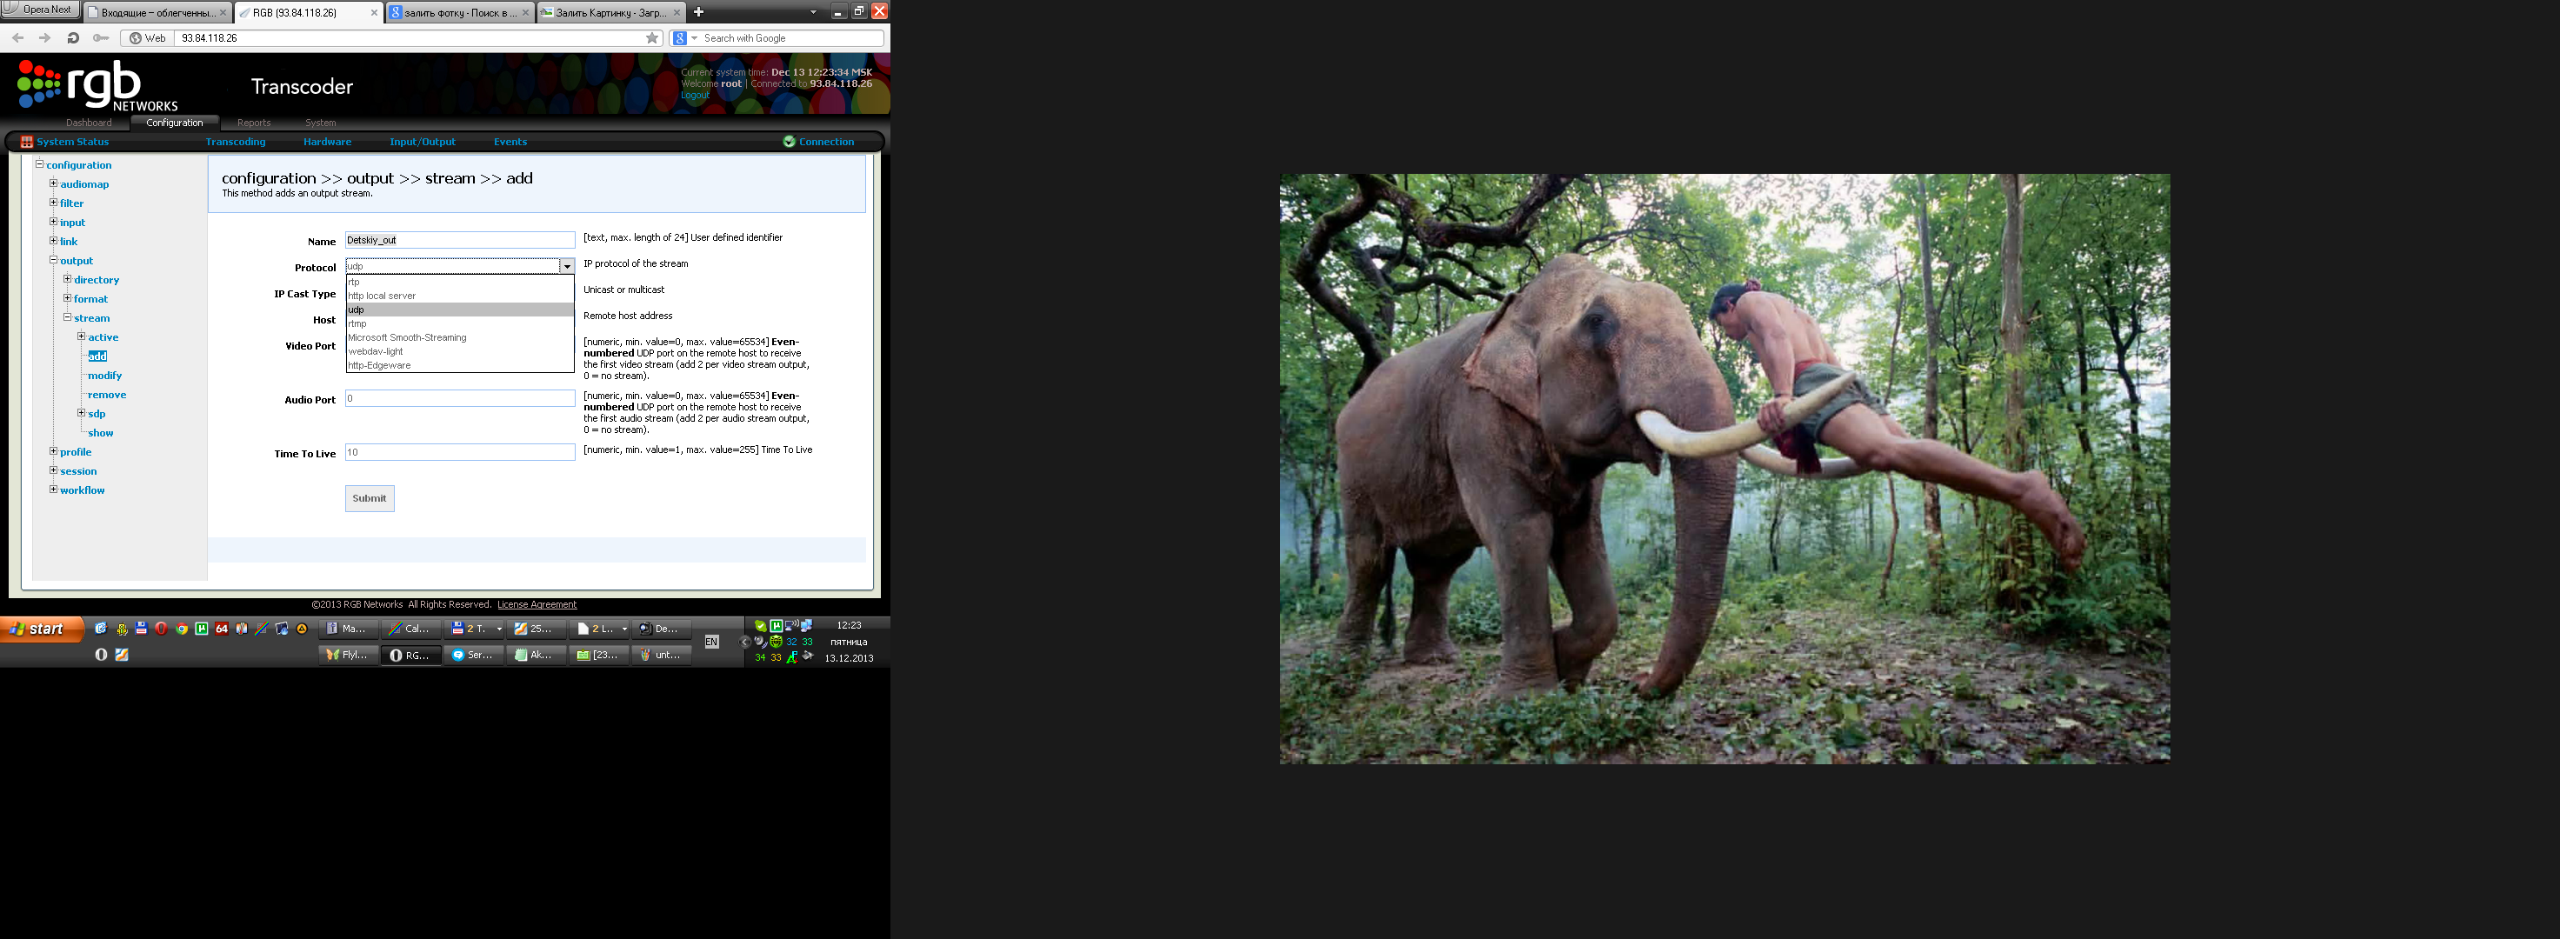
Task: Collapse the output tree node
Action: pyautogui.click(x=54, y=260)
